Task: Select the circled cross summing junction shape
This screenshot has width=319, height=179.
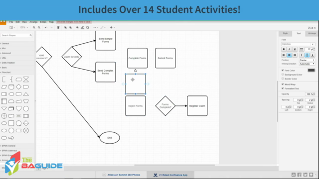Action: [x=26, y=130]
